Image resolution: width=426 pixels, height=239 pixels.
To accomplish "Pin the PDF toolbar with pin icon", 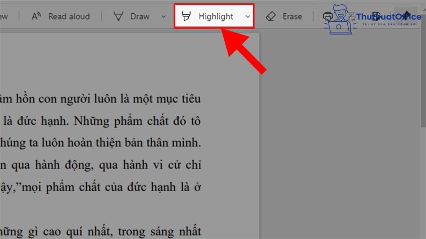I will pos(406,16).
